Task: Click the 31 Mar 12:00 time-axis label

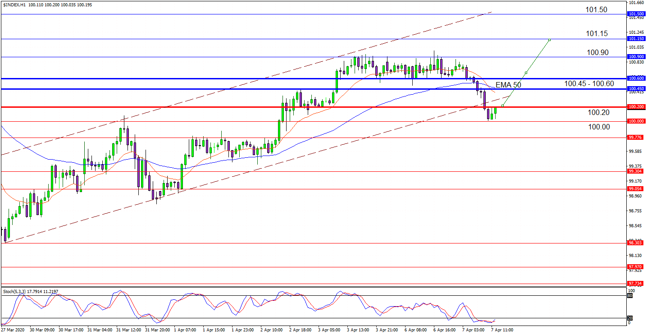Action: click(129, 330)
